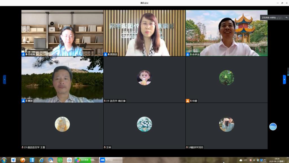Open the Windows Start menu

(x=4, y=160)
